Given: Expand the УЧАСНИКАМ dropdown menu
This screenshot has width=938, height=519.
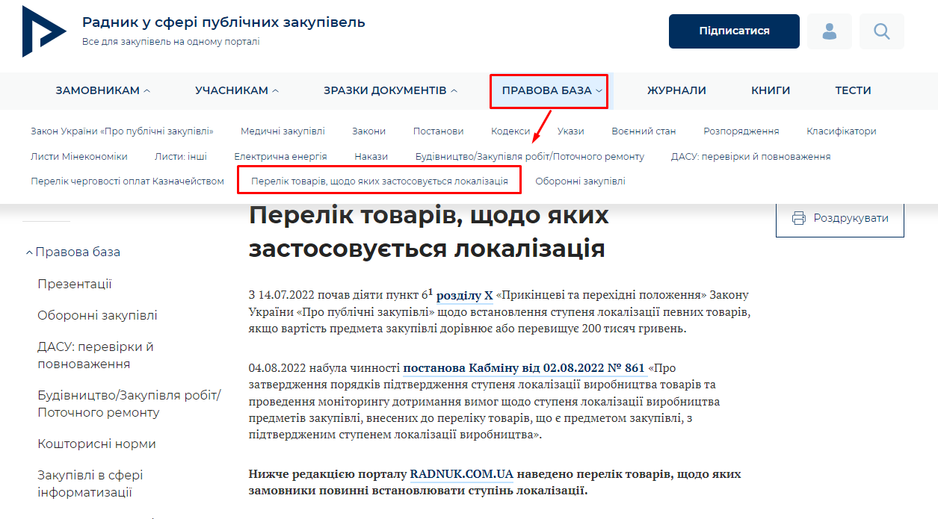Looking at the screenshot, I should pos(237,90).
